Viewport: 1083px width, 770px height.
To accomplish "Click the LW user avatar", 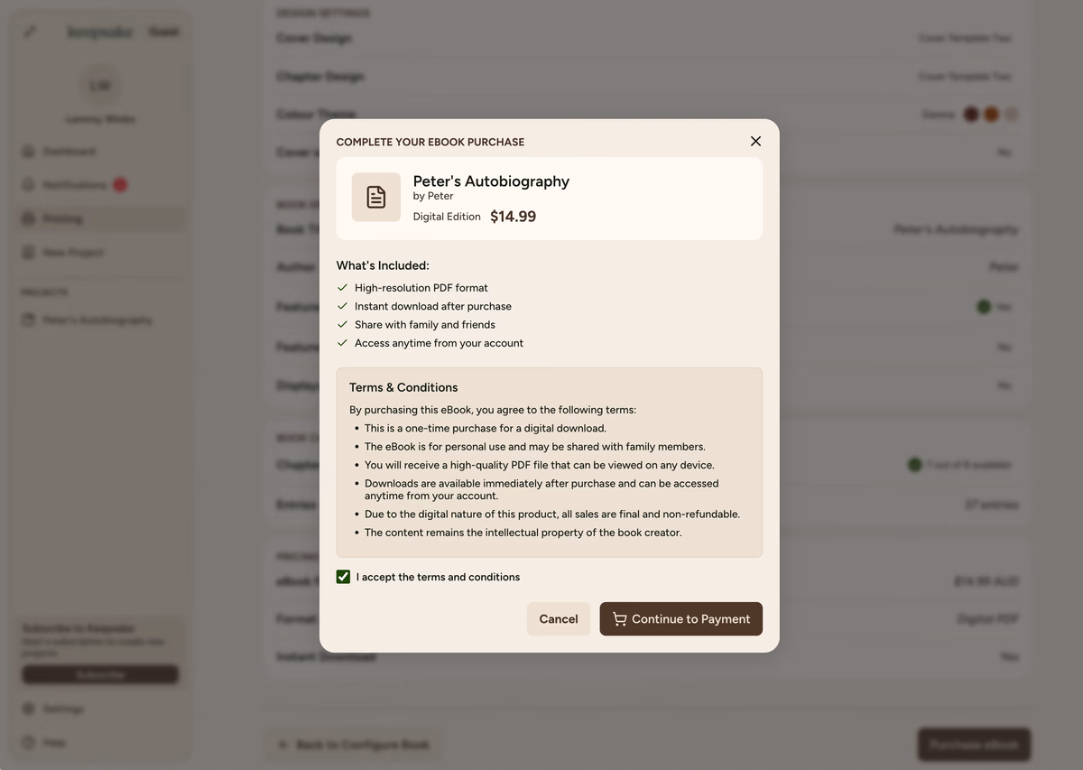I will 100,86.
